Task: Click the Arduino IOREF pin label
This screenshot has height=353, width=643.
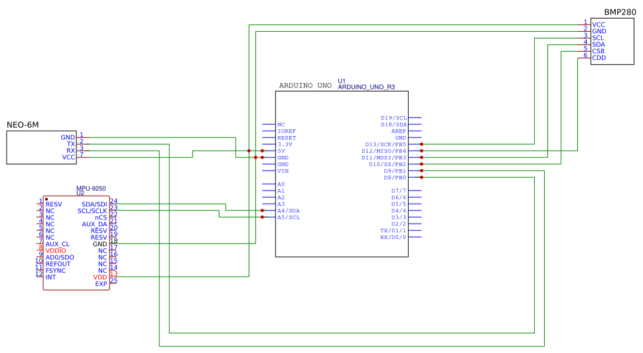Action: click(287, 131)
